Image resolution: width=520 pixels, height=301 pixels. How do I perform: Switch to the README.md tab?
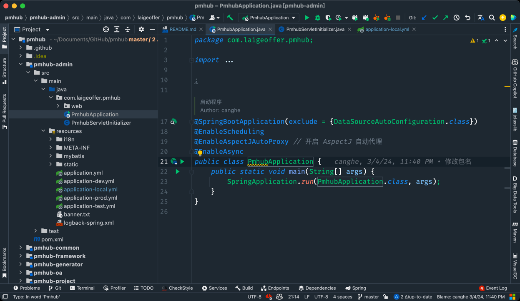pos(182,30)
